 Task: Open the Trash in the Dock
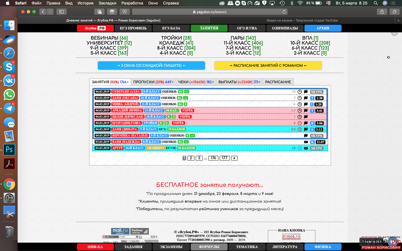click(x=9, y=231)
